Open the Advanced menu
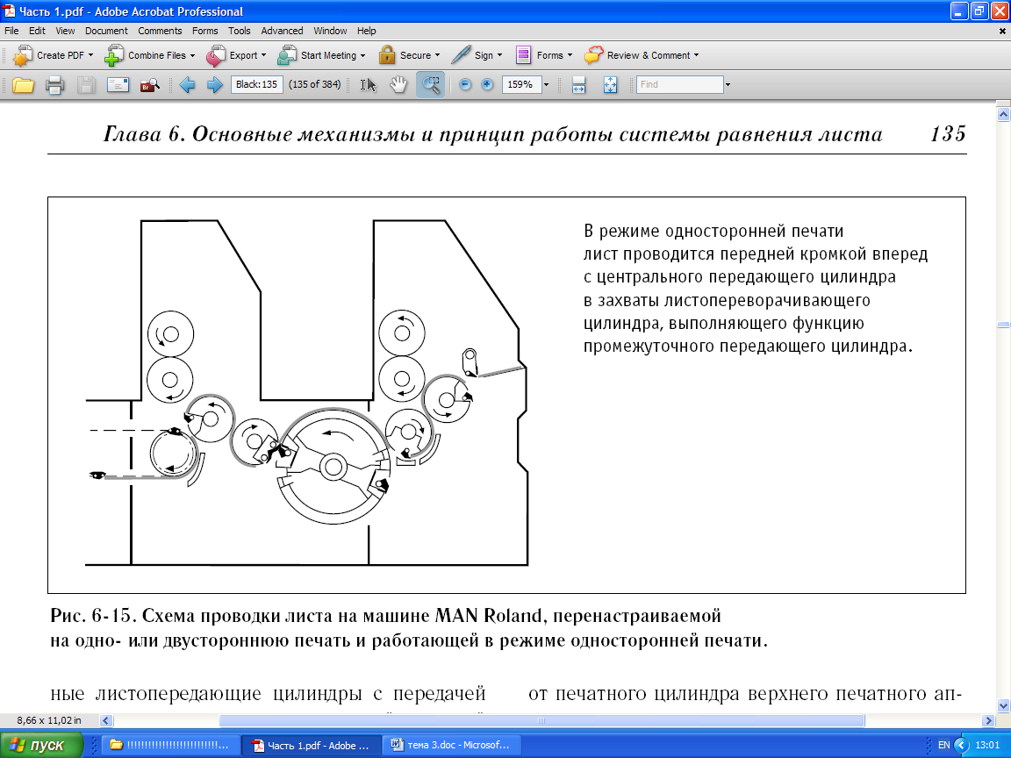This screenshot has width=1011, height=758. pos(282,31)
